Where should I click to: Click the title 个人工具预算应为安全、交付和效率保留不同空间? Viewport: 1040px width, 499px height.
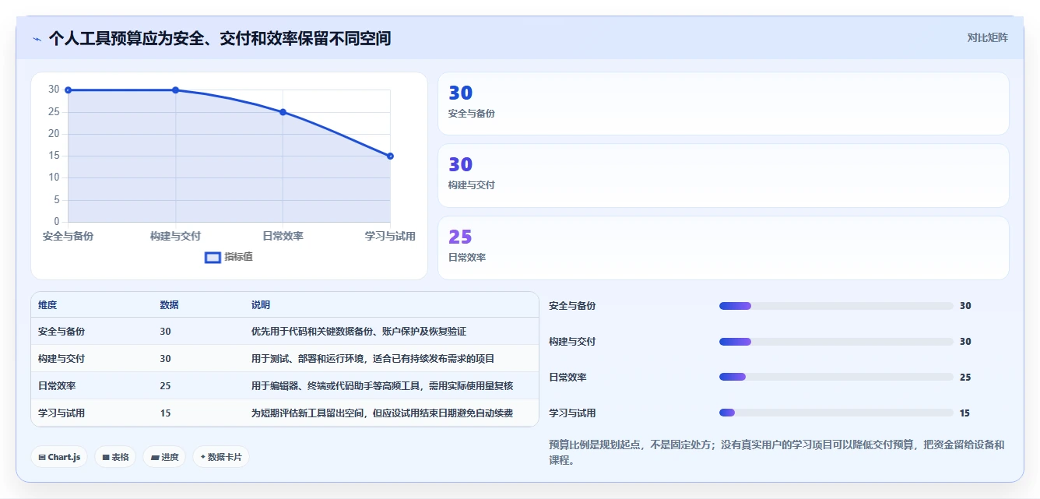pos(220,38)
